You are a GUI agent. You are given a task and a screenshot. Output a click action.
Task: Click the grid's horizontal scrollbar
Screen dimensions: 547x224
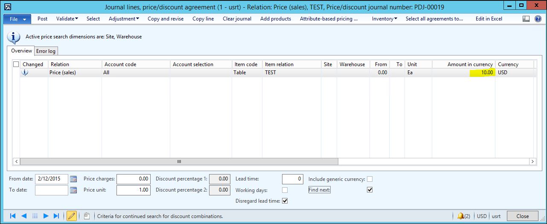tap(179, 162)
